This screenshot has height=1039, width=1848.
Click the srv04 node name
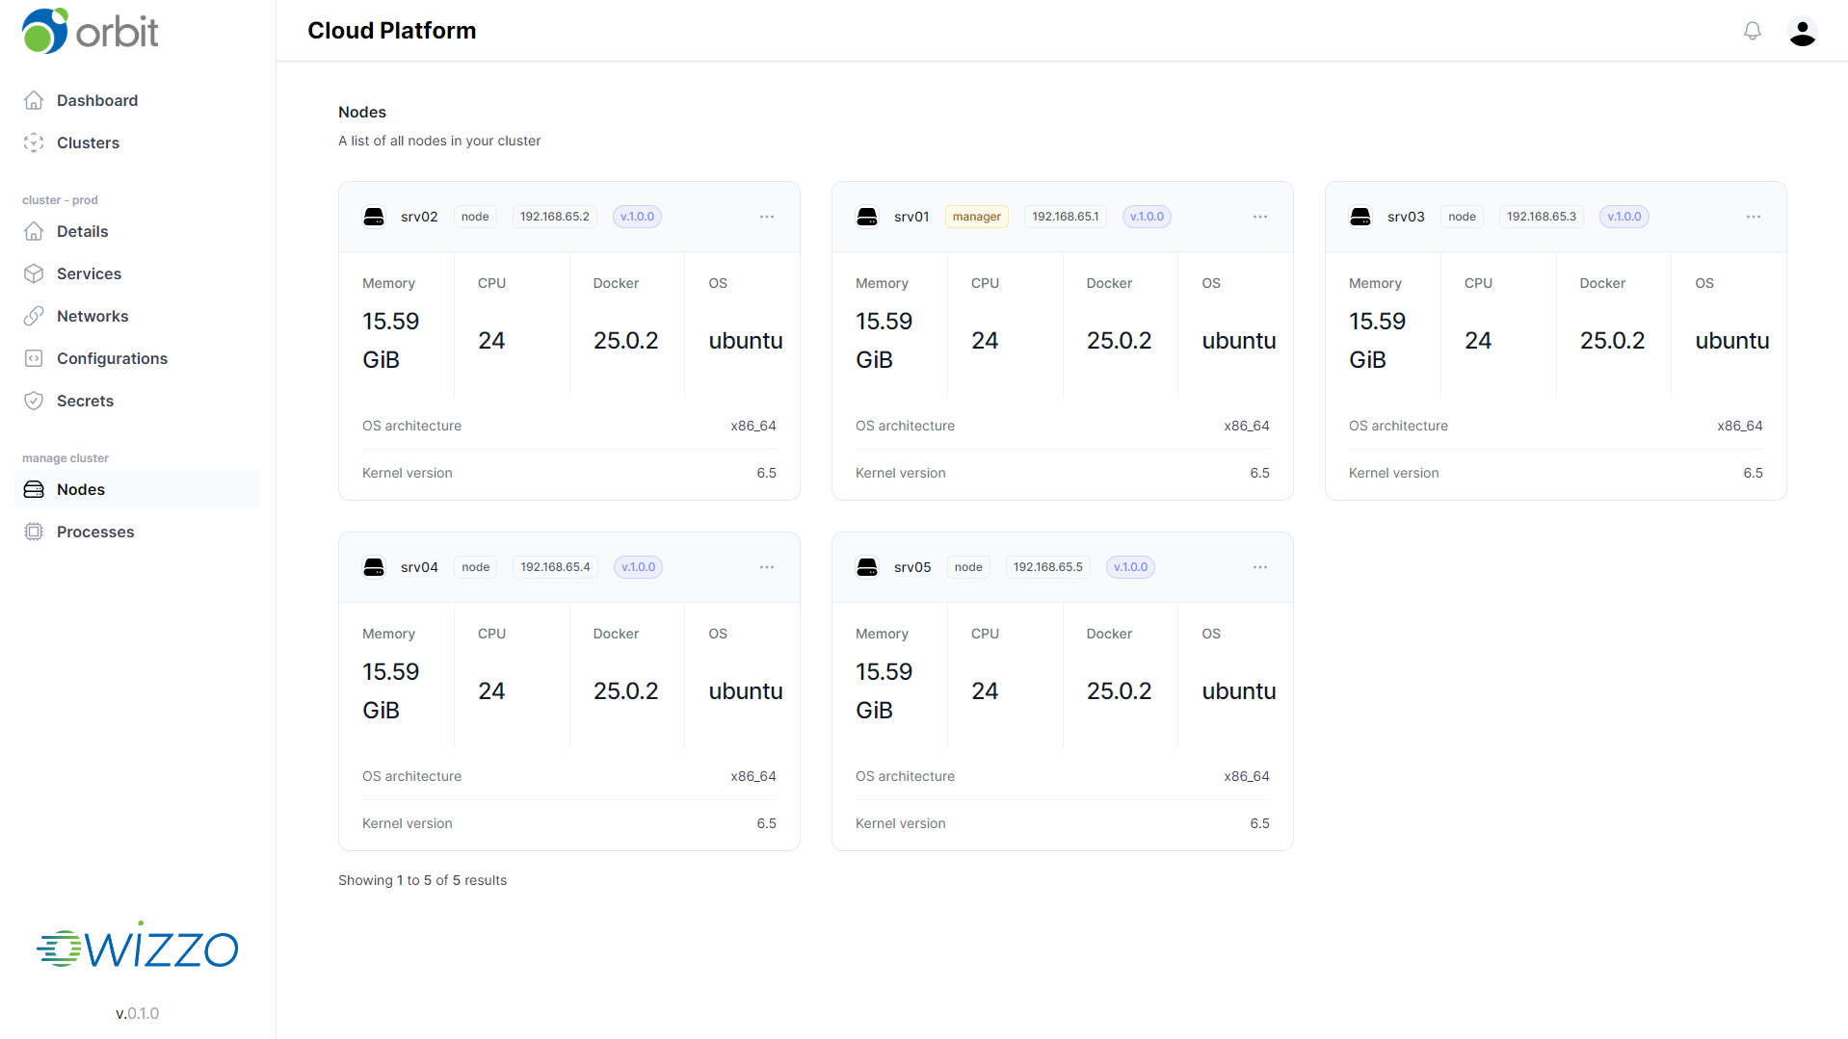click(x=419, y=567)
